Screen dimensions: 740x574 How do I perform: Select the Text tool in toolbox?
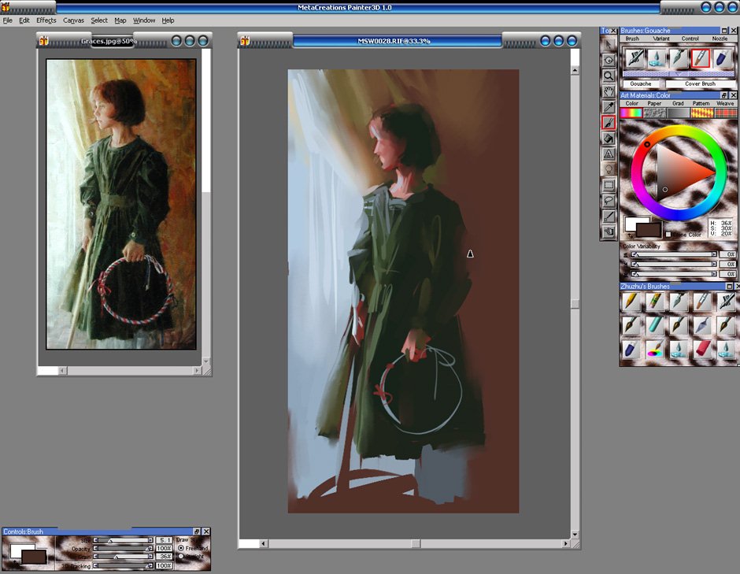click(609, 154)
